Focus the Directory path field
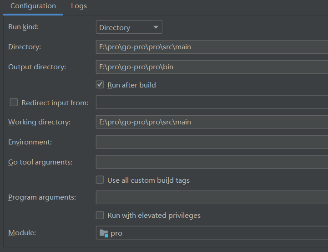The image size is (328, 252). [x=212, y=47]
